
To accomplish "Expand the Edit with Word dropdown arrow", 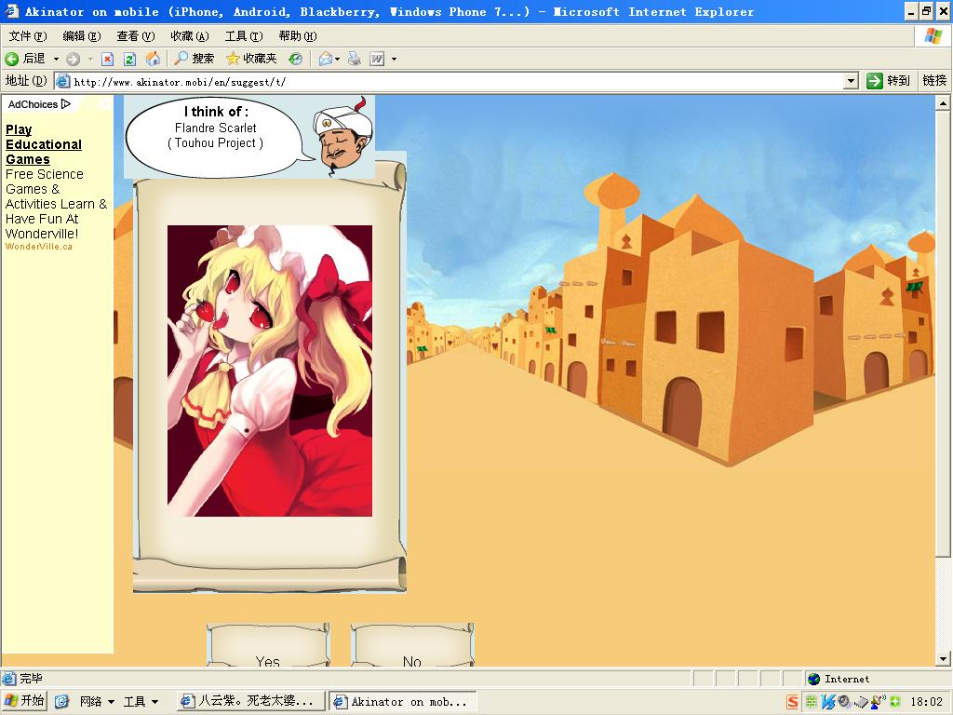I will 394,59.
